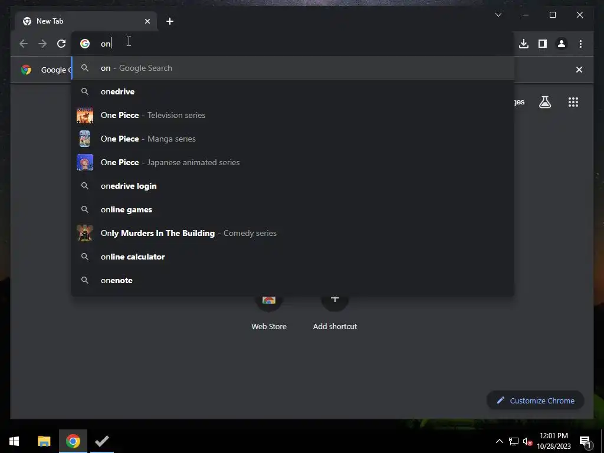Select One Piece Japanese animated series
The image size is (604, 453).
point(293,162)
